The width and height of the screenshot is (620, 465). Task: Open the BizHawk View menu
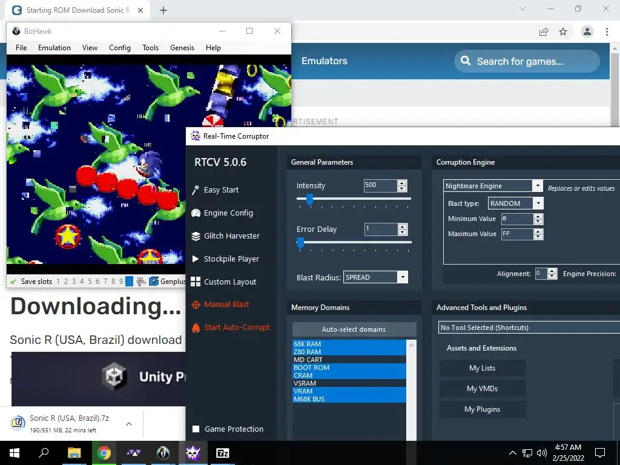pyautogui.click(x=90, y=47)
